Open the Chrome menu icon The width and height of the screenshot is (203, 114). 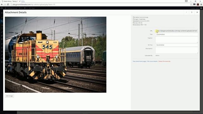pos(201,4)
